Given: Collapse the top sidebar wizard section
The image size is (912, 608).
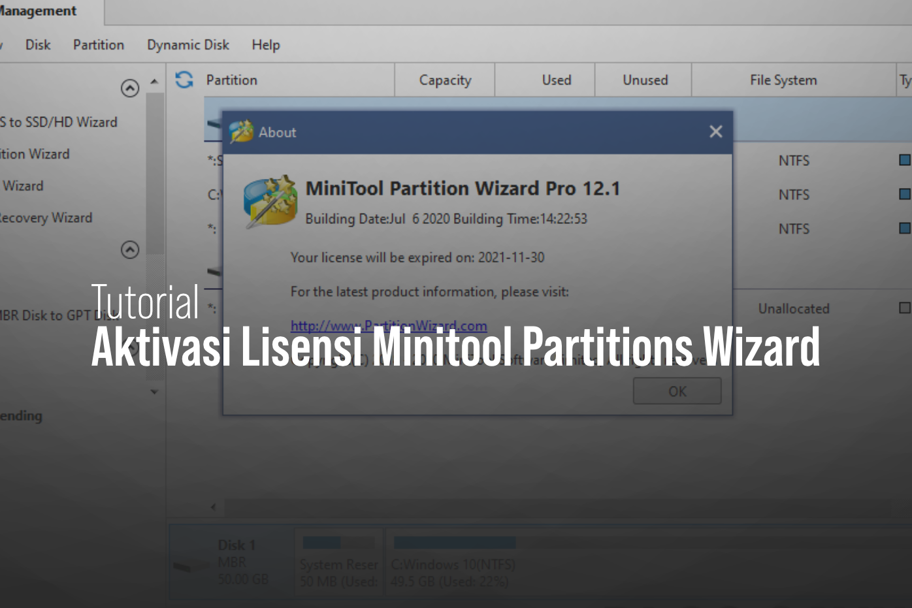Looking at the screenshot, I should pyautogui.click(x=130, y=88).
